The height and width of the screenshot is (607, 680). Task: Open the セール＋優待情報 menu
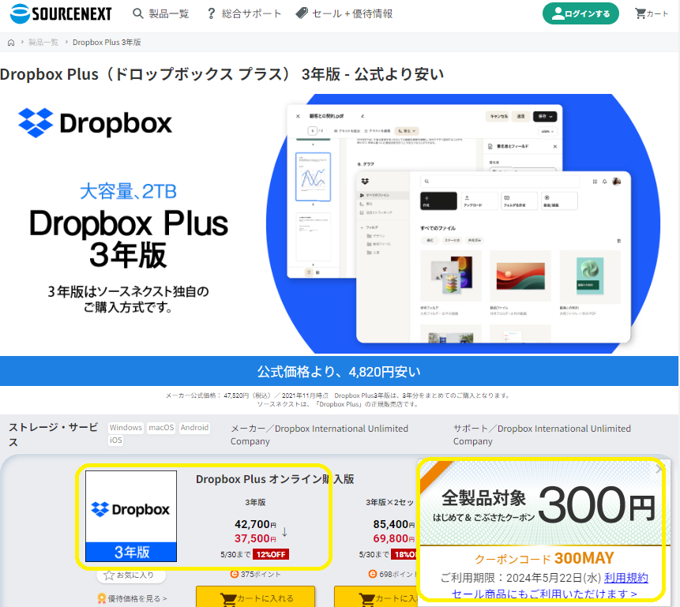click(344, 14)
